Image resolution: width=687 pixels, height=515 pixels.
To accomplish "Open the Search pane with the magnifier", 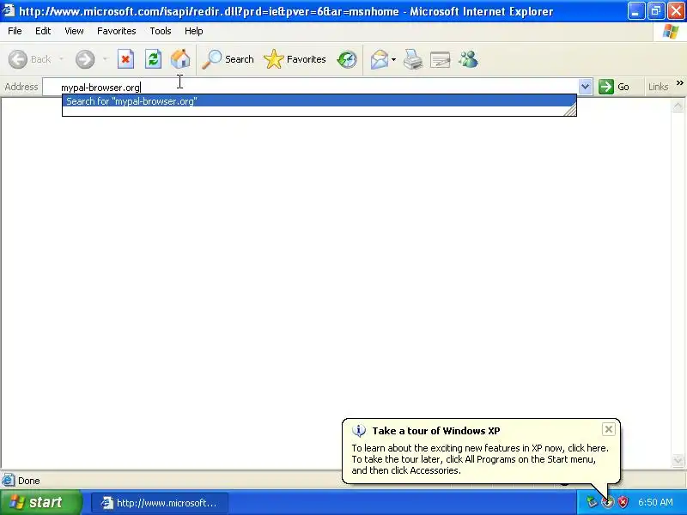I will [x=228, y=59].
